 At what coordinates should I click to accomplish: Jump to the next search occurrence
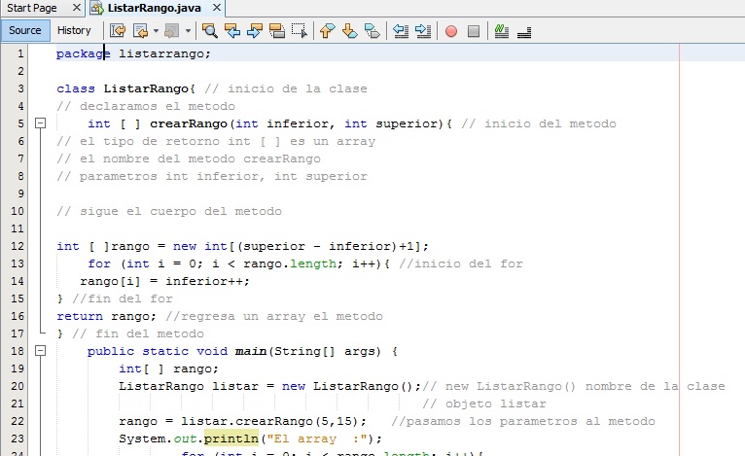255,30
